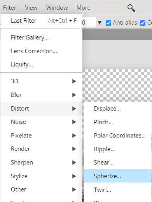152x202 pixels.
Task: Select the Polar Coordinates filter
Action: (x=117, y=136)
